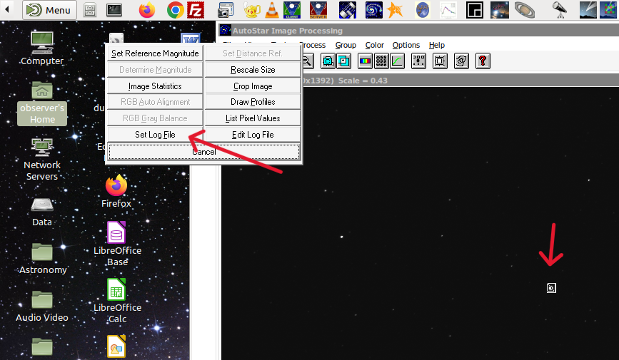
Task: Click the Set Log File button
Action: tap(155, 135)
